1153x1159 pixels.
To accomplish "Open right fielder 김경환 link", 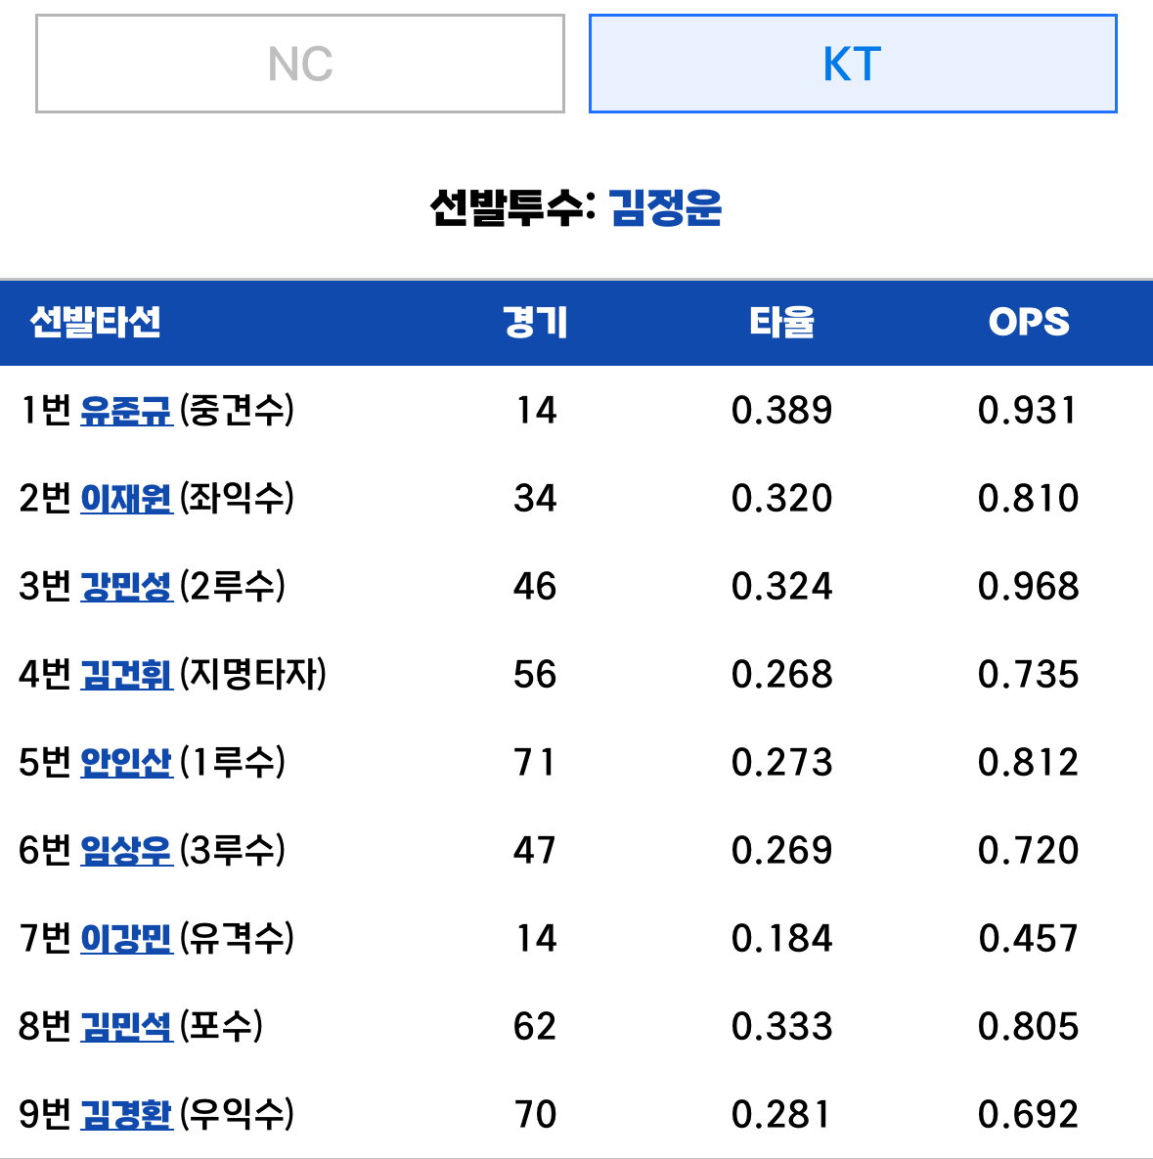I will [126, 1114].
